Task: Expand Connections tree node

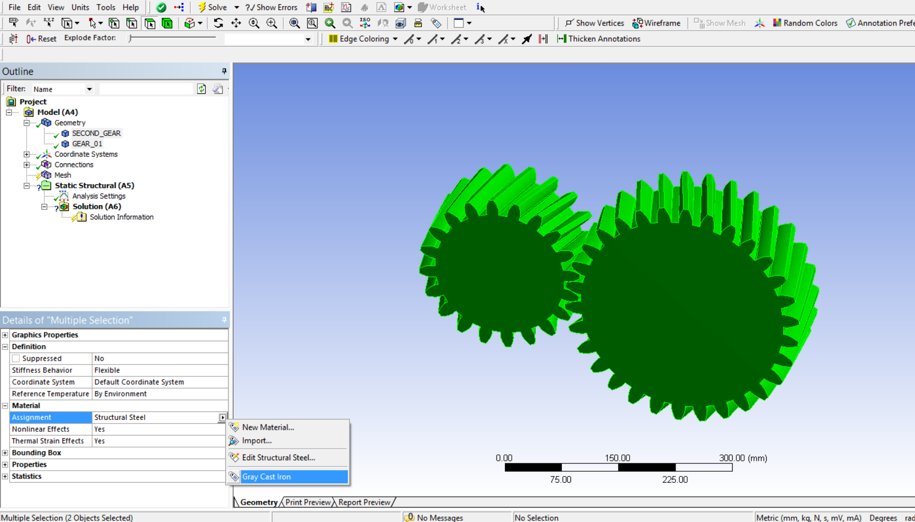Action: [x=27, y=164]
